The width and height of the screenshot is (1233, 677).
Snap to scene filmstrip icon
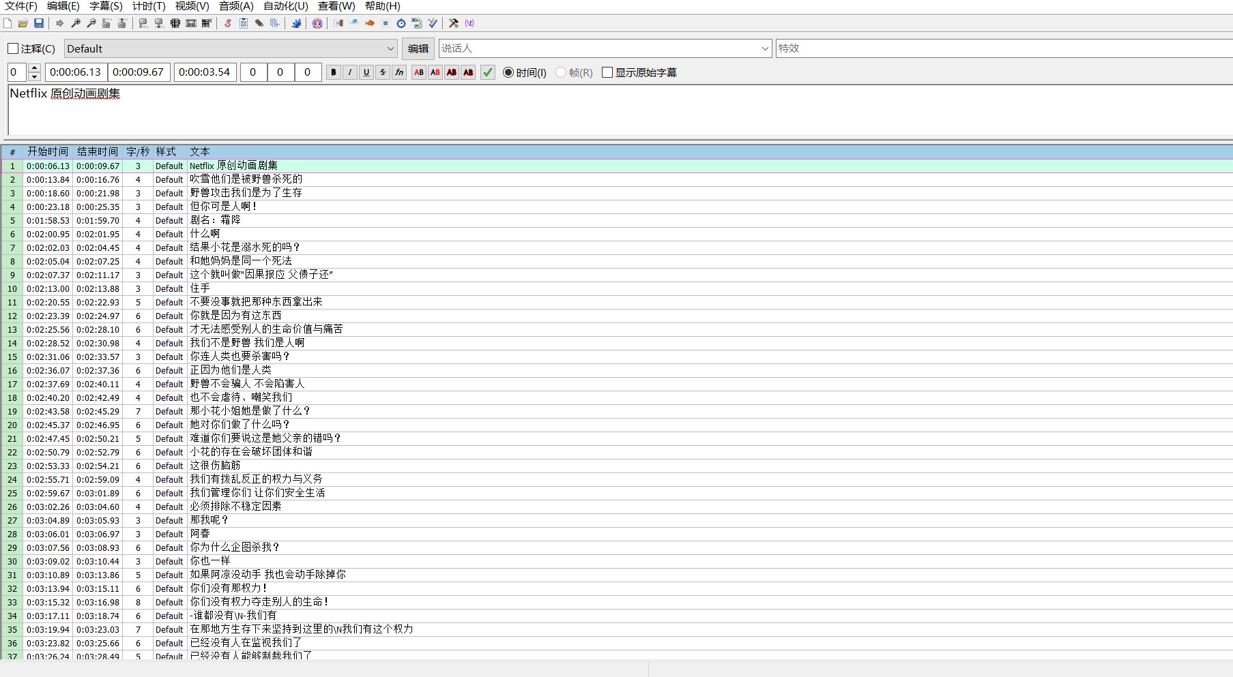click(x=191, y=23)
